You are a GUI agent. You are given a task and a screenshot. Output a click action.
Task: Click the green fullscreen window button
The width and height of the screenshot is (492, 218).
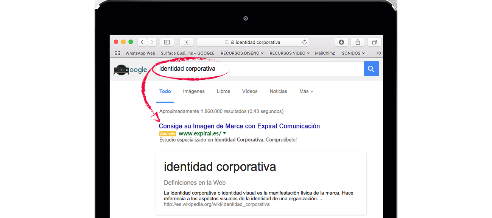click(131, 42)
